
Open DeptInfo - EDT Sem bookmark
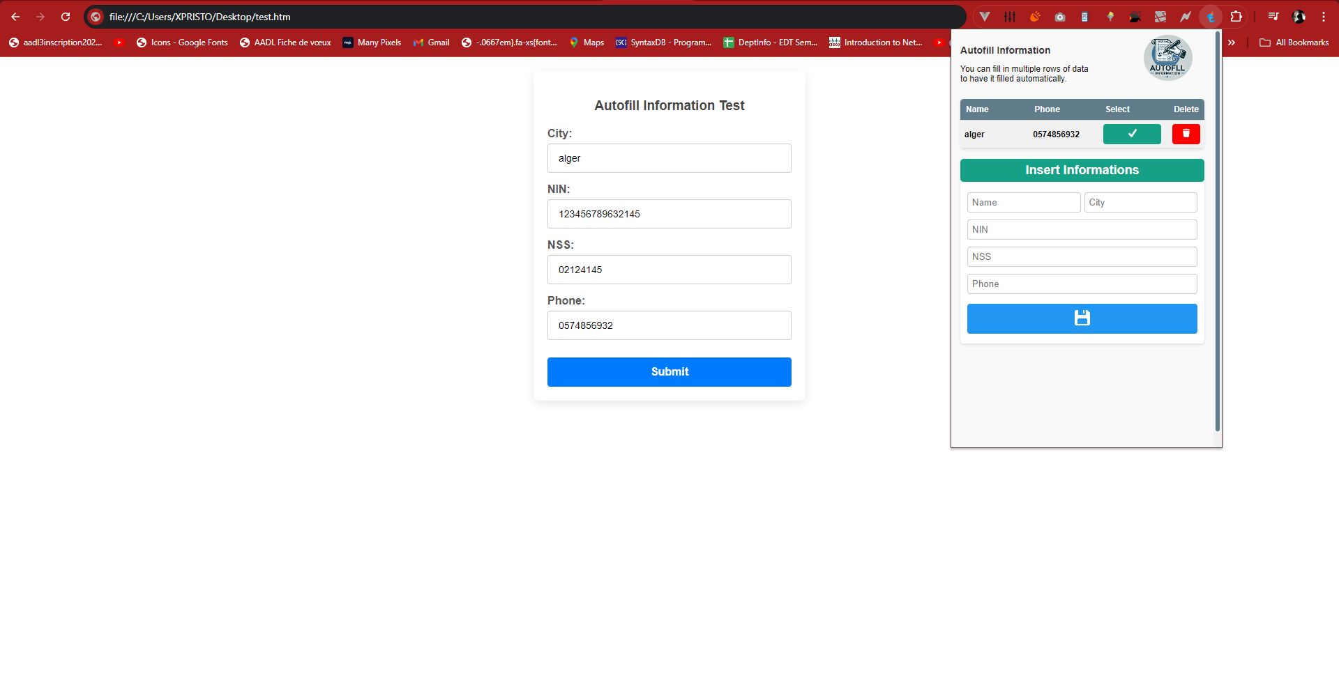click(771, 43)
